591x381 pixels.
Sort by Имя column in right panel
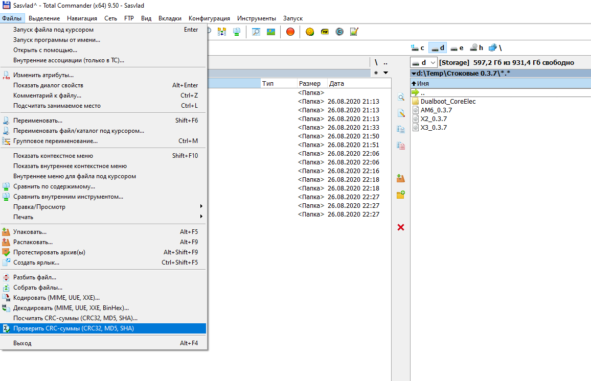pyautogui.click(x=501, y=84)
